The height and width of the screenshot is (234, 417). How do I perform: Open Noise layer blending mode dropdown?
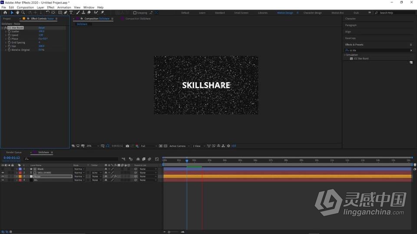pyautogui.click(x=79, y=176)
